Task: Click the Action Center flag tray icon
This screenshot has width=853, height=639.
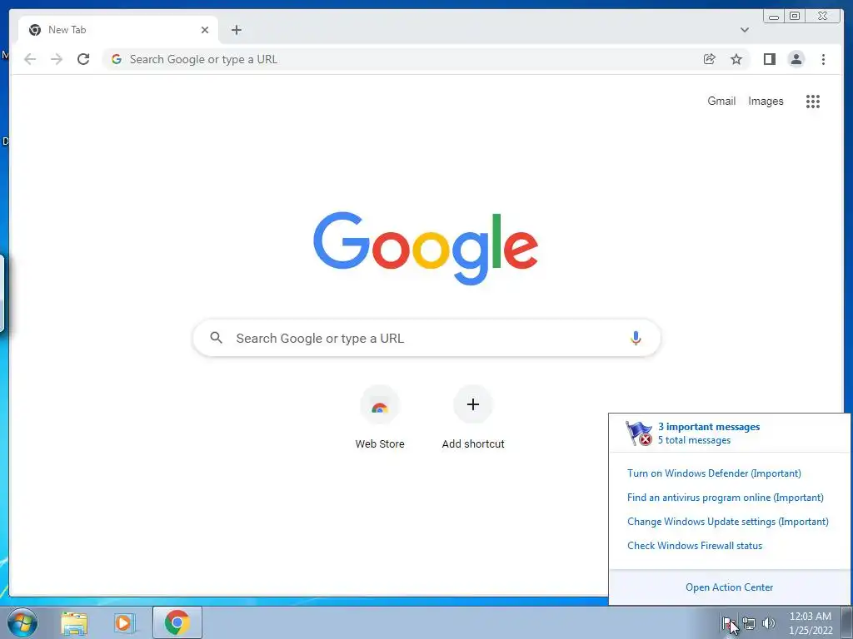Action: pos(728,623)
